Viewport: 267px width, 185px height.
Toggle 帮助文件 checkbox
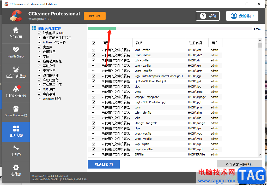click(39, 66)
